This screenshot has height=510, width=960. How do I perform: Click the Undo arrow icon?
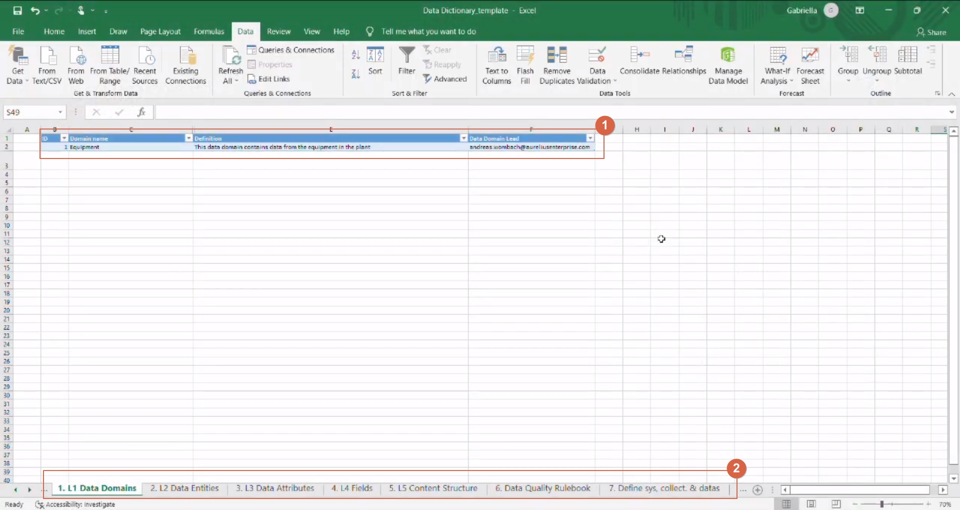pyautogui.click(x=34, y=10)
